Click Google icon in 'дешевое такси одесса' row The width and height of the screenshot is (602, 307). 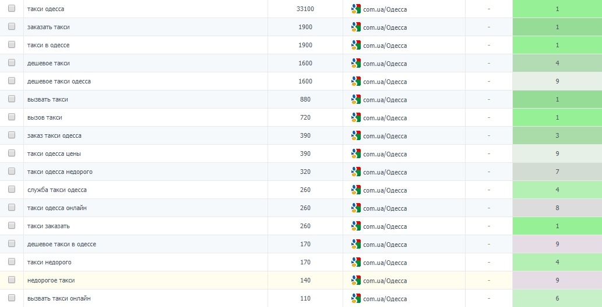[356, 81]
